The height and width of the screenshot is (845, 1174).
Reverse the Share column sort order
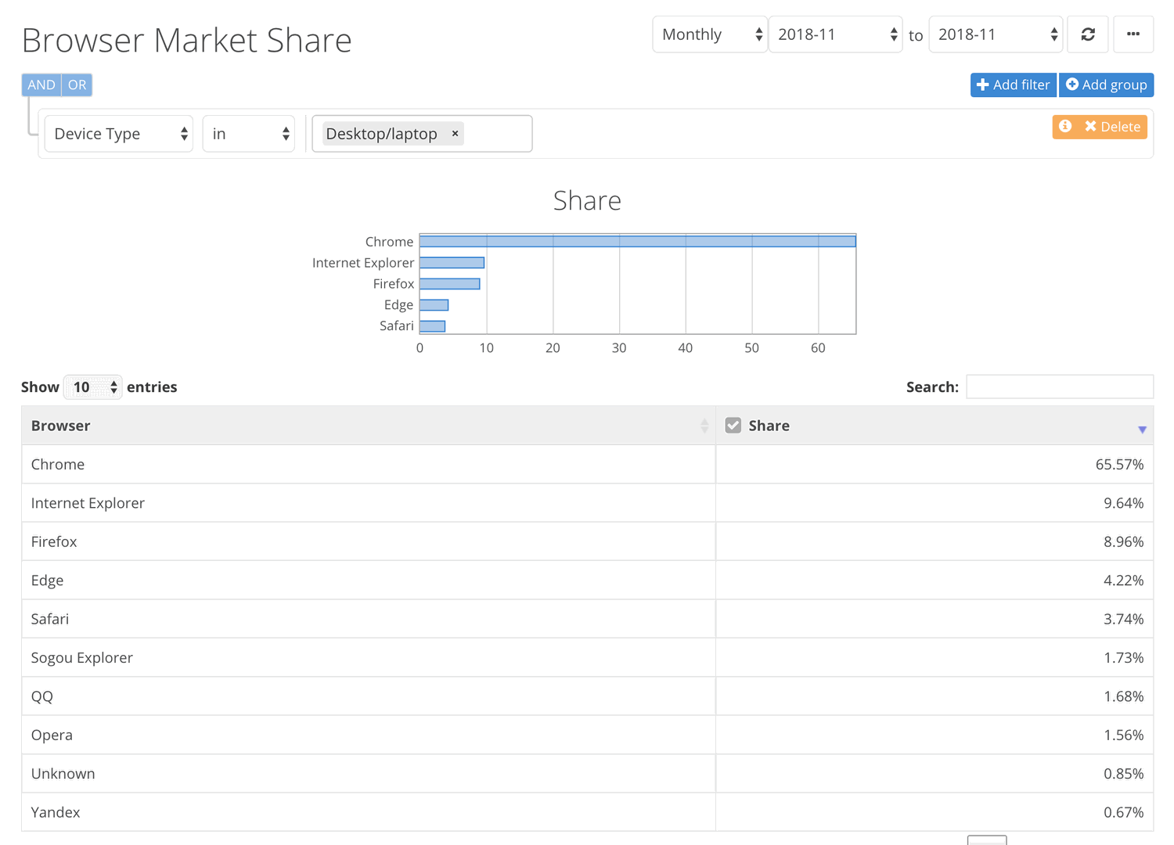(1142, 427)
